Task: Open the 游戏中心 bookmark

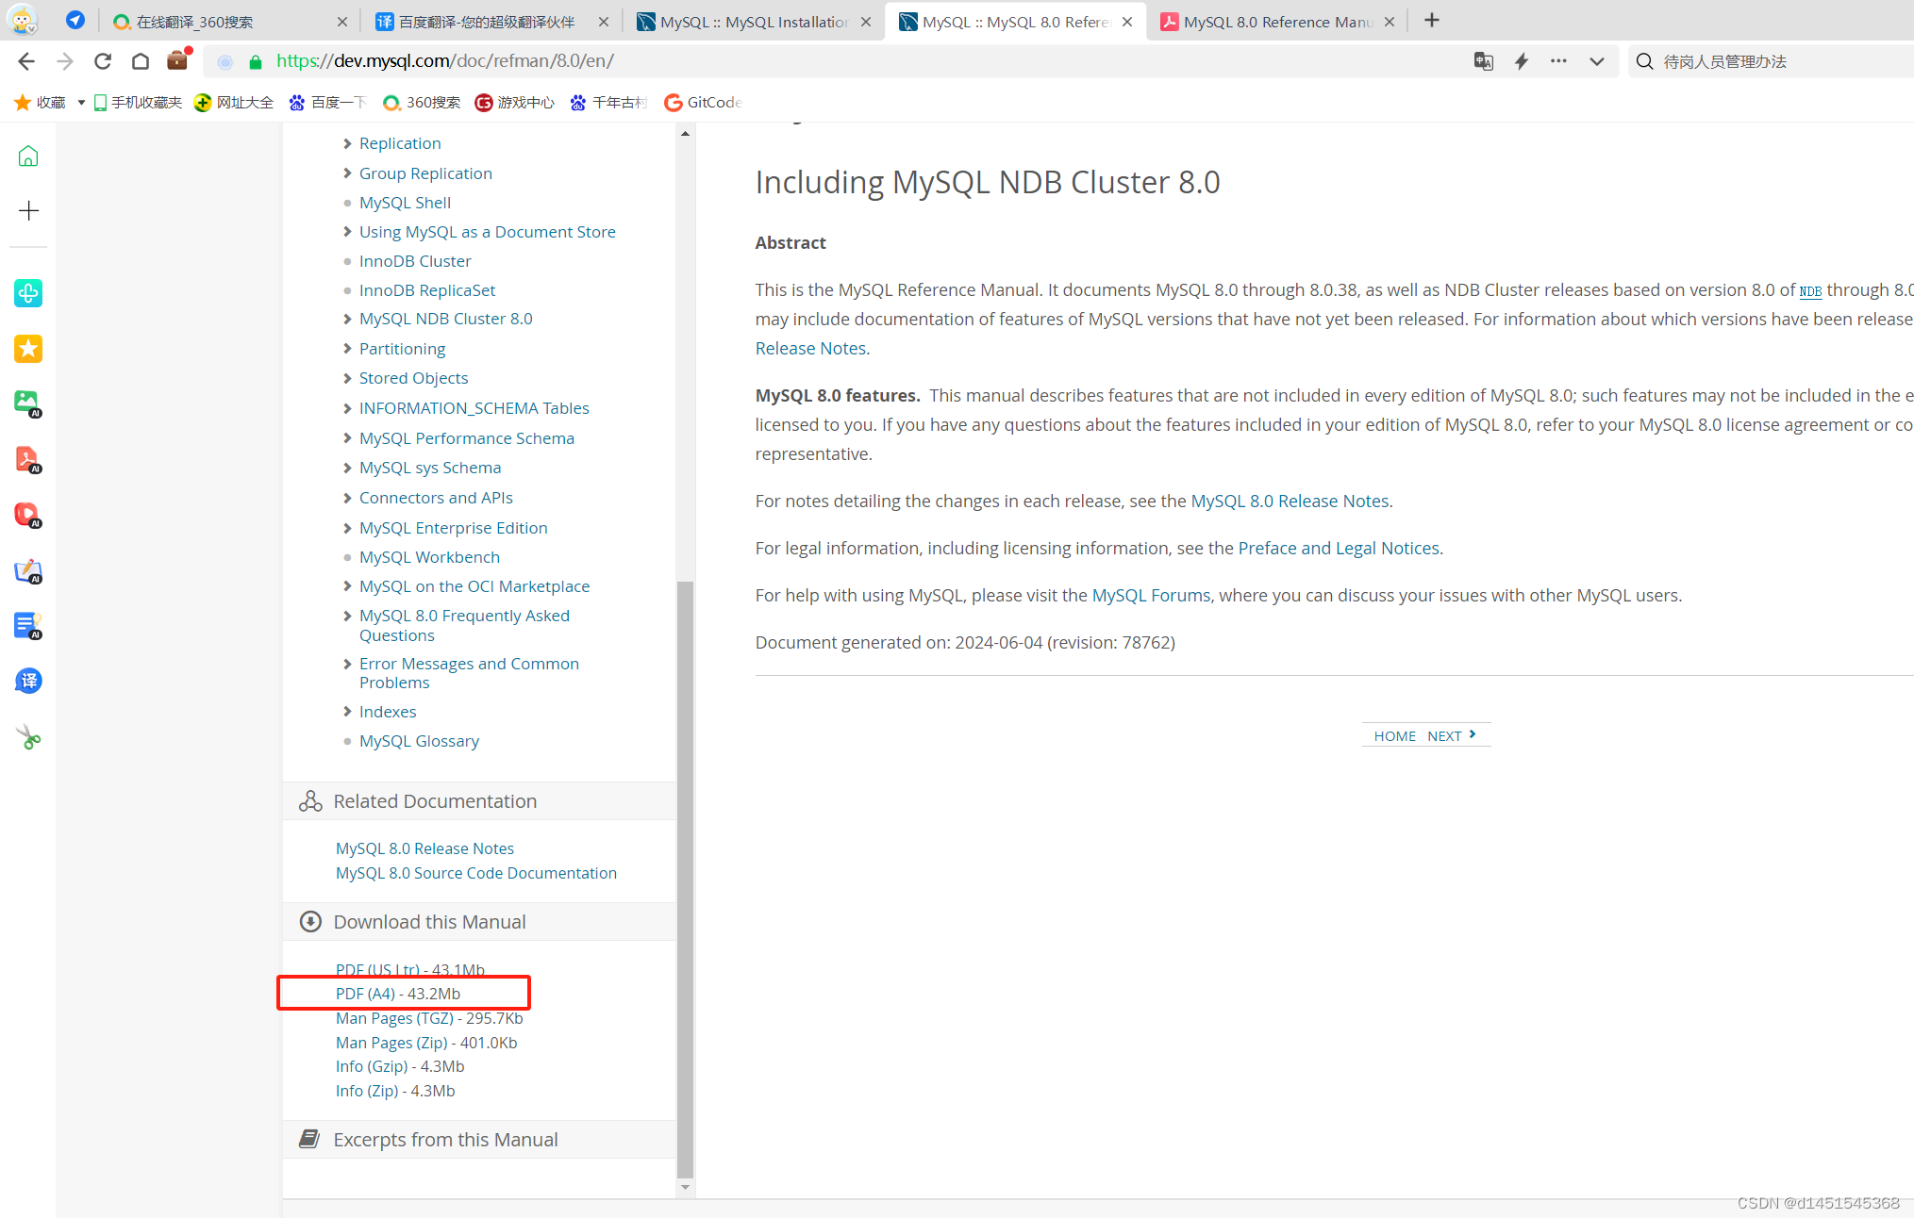Action: tap(515, 102)
